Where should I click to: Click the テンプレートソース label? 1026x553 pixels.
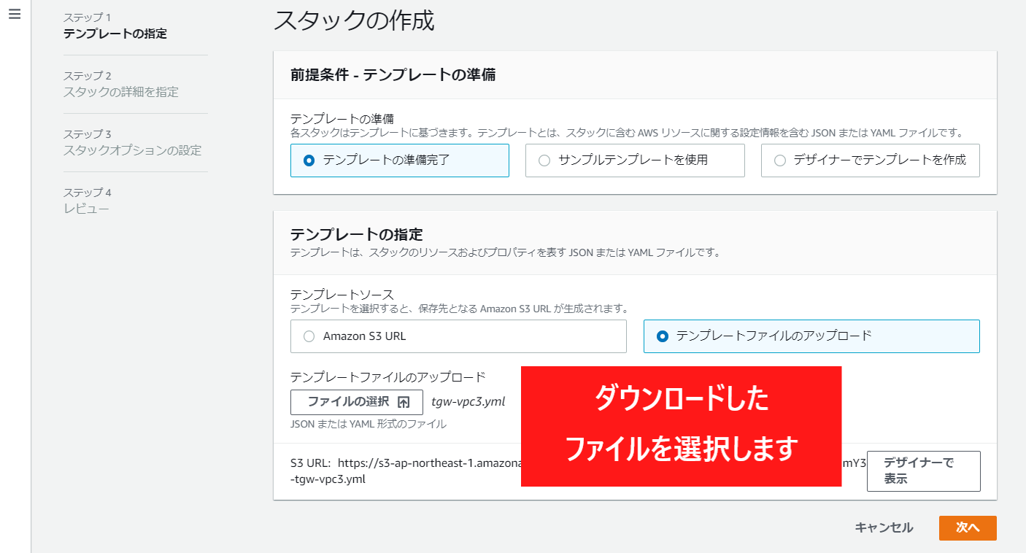click(x=342, y=295)
